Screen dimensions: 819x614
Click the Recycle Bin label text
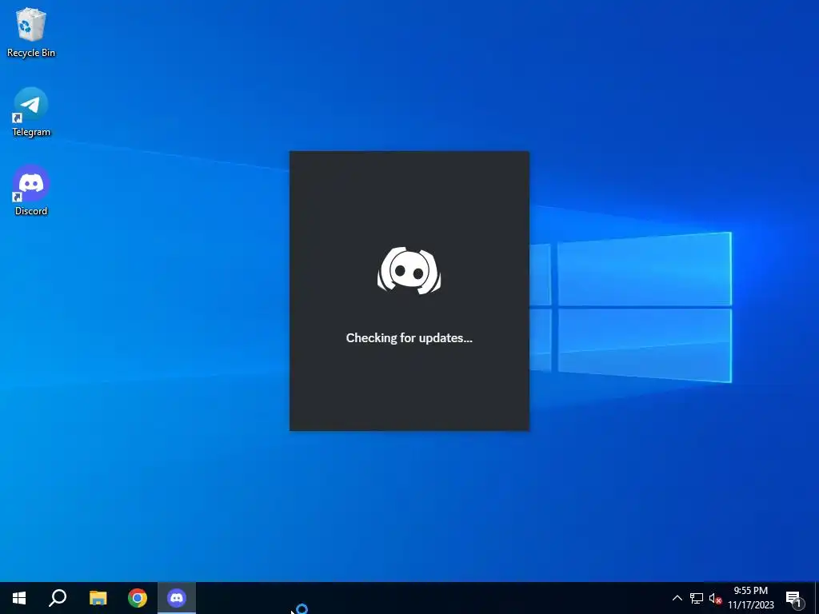point(31,53)
